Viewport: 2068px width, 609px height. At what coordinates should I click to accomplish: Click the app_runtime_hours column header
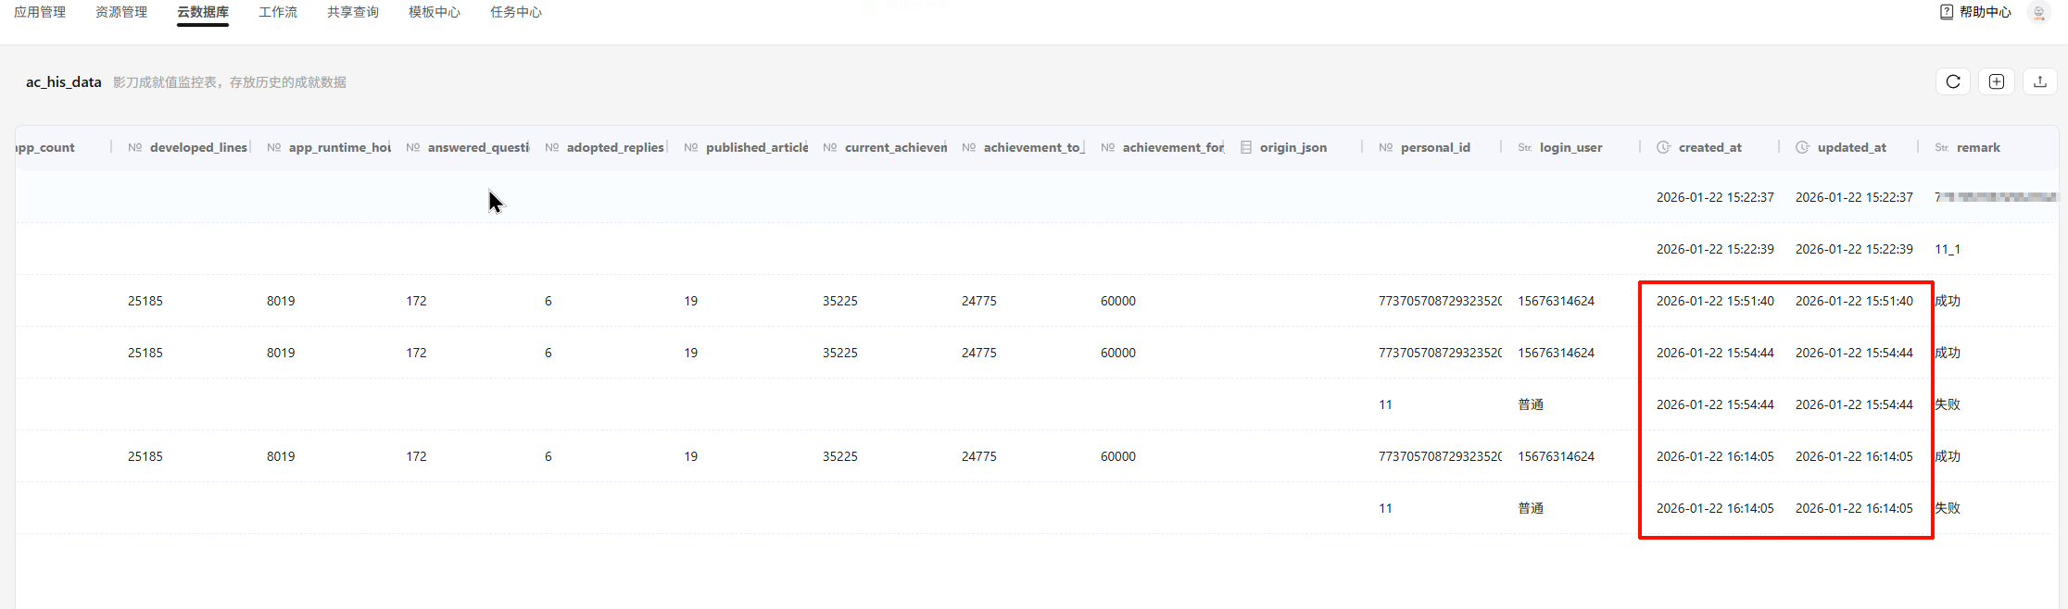click(x=339, y=147)
